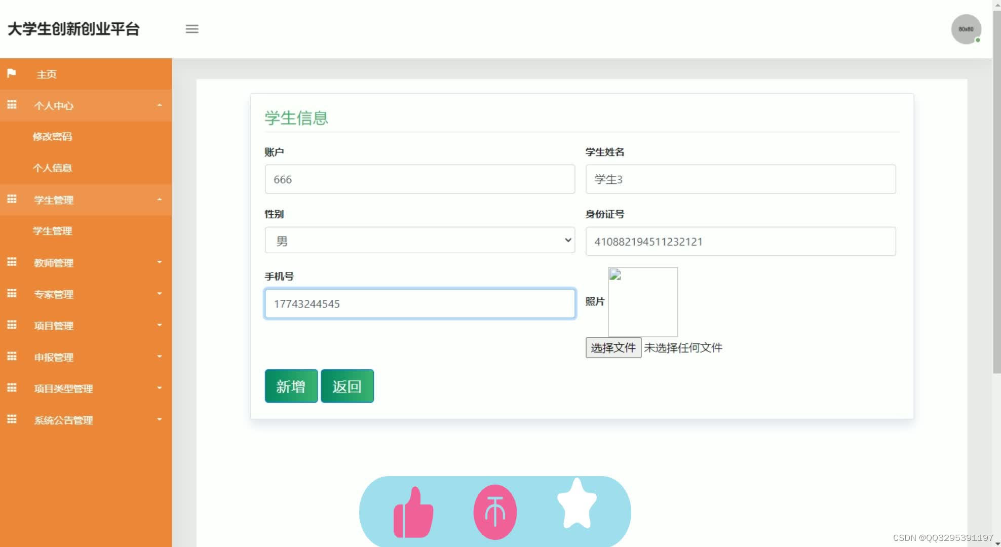Expand the 教师管理 menu arrow
The width and height of the screenshot is (1001, 547).
(x=160, y=262)
